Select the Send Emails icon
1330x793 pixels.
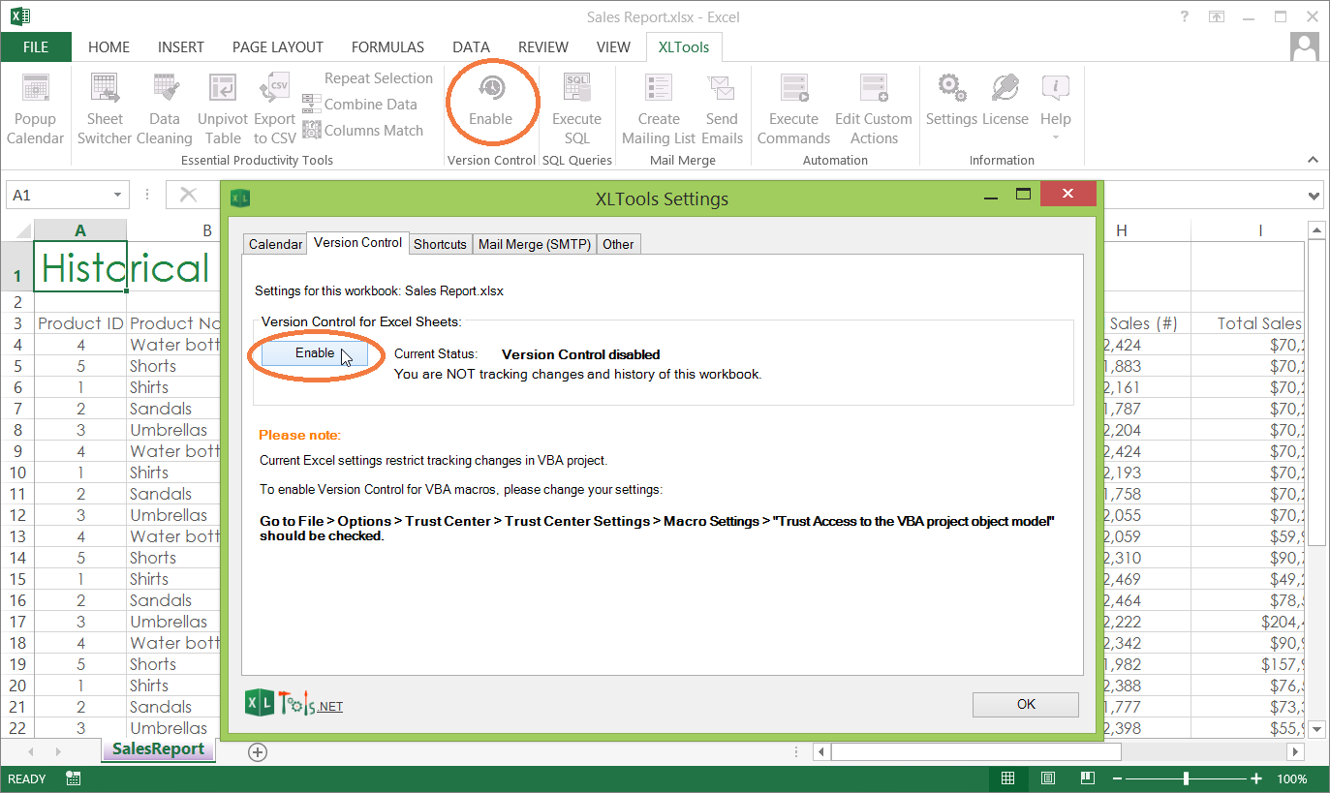click(722, 107)
